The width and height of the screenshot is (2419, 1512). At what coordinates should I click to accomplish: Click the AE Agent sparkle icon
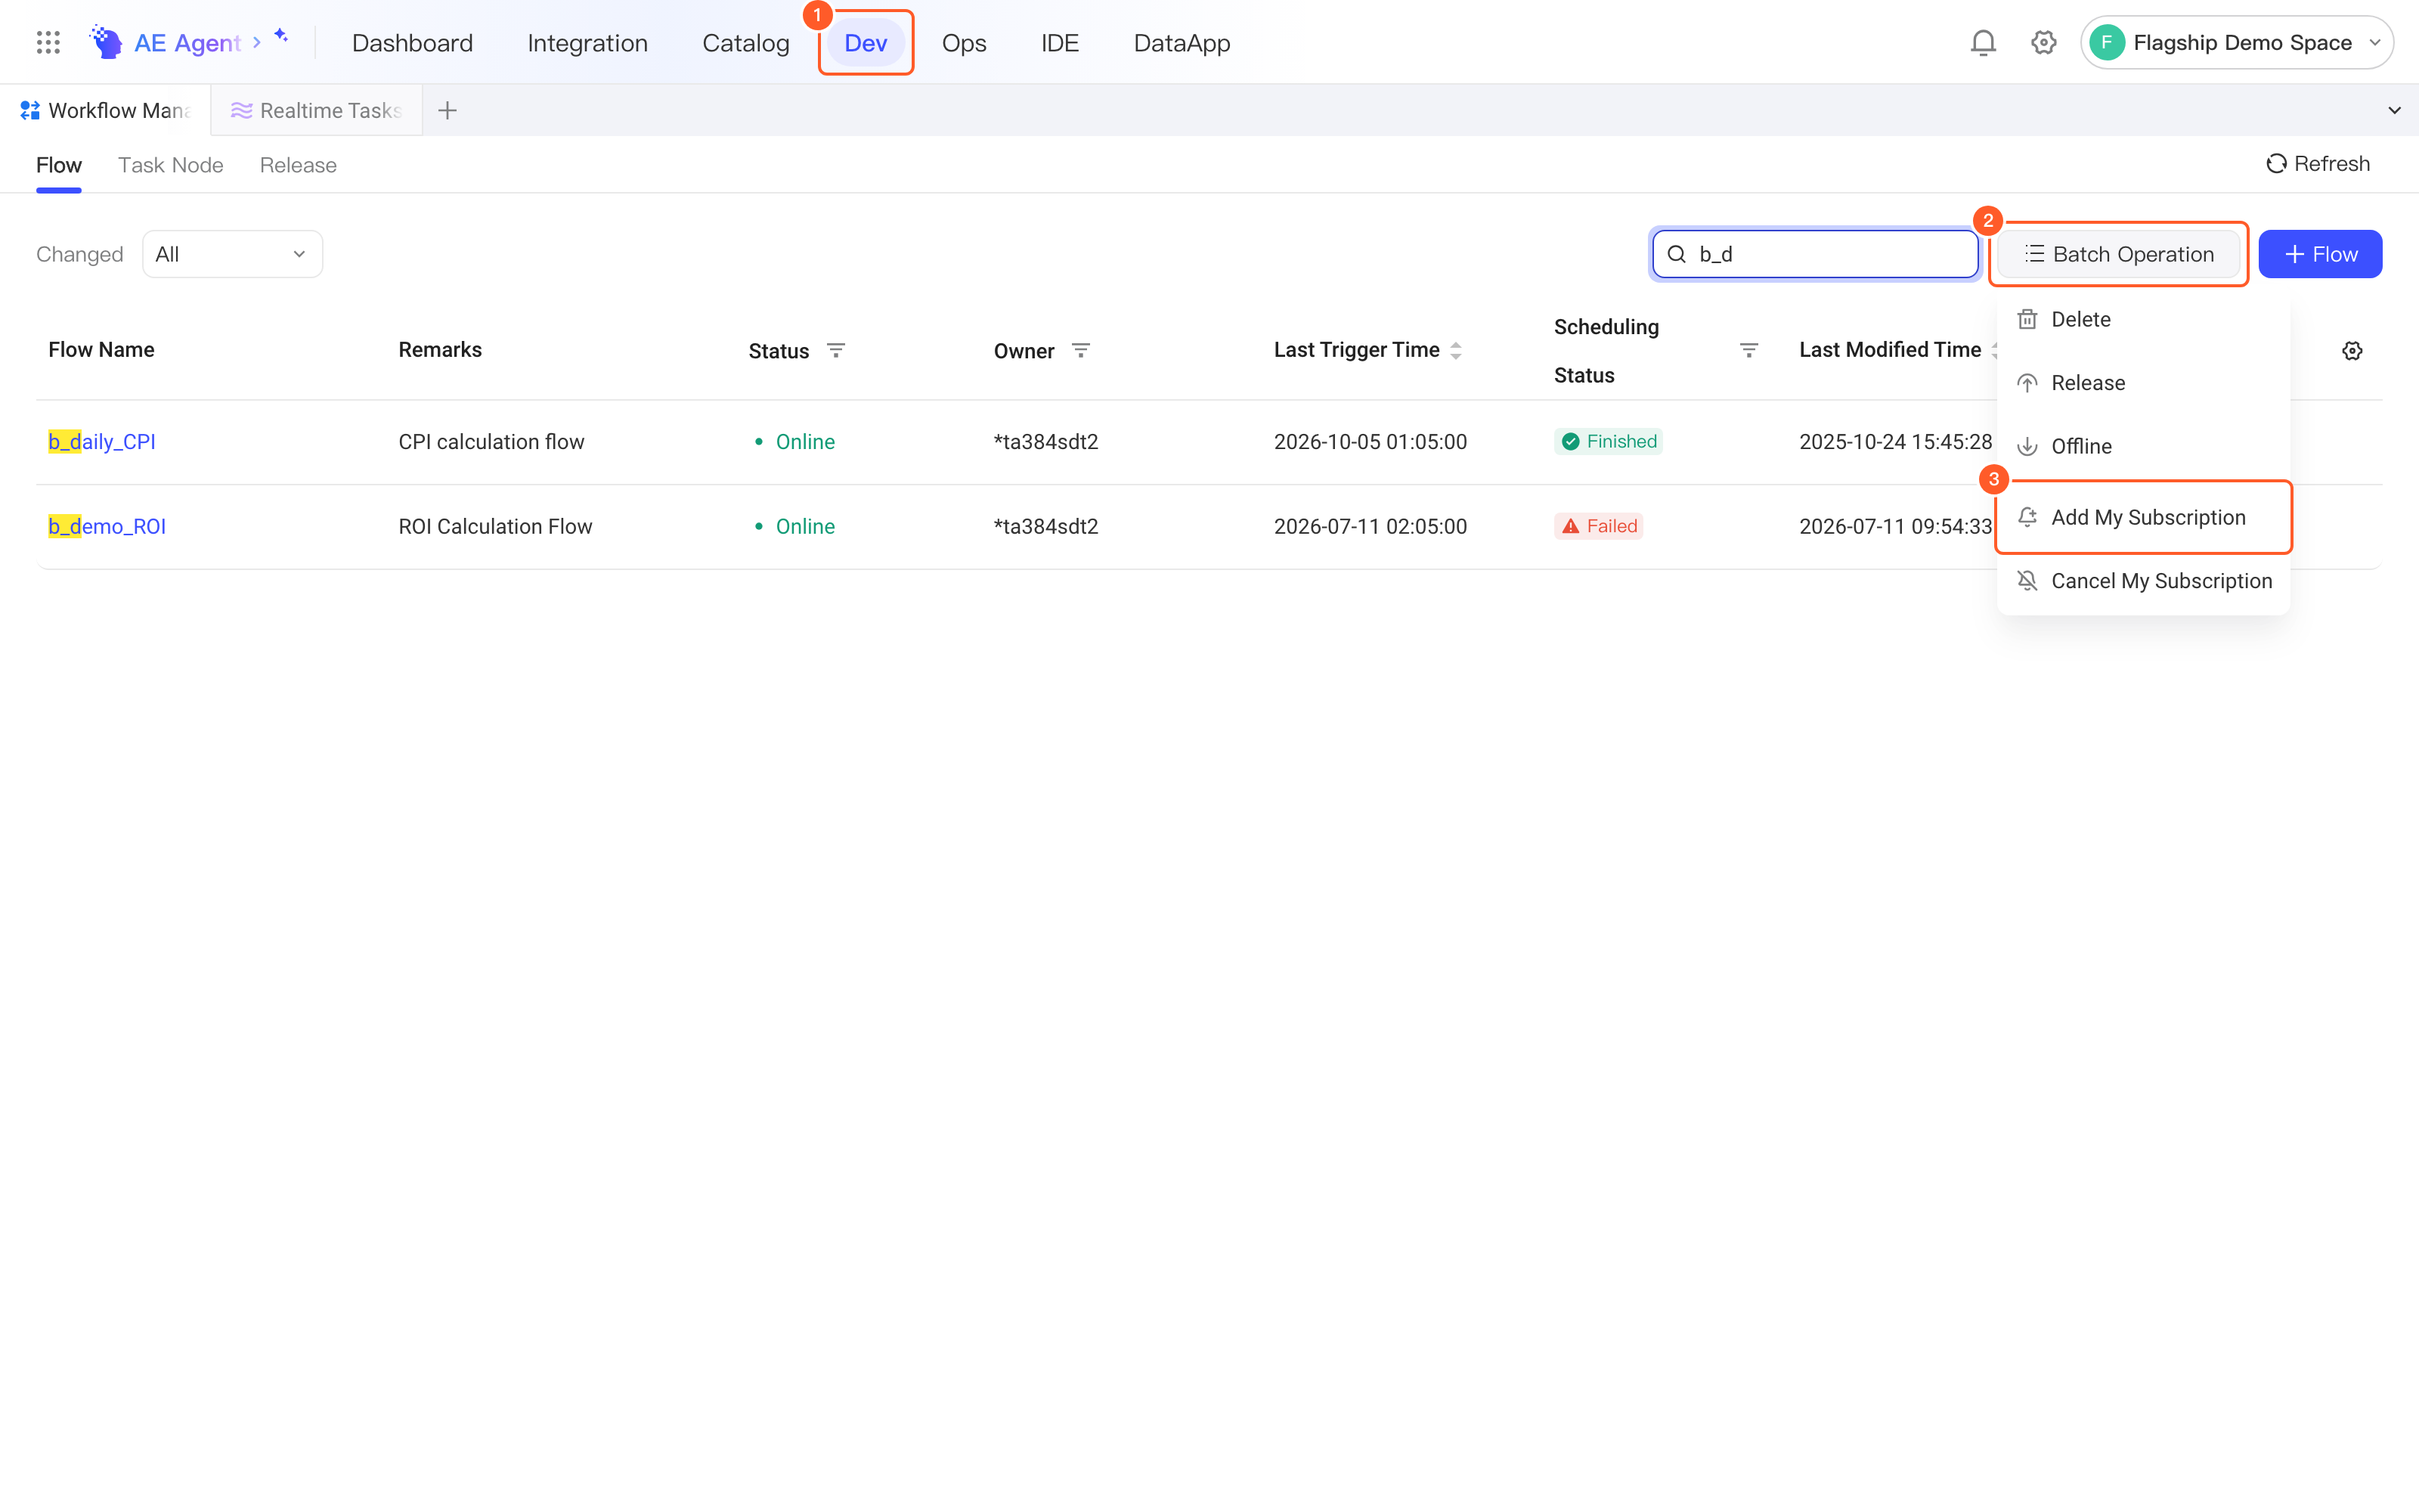[281, 36]
